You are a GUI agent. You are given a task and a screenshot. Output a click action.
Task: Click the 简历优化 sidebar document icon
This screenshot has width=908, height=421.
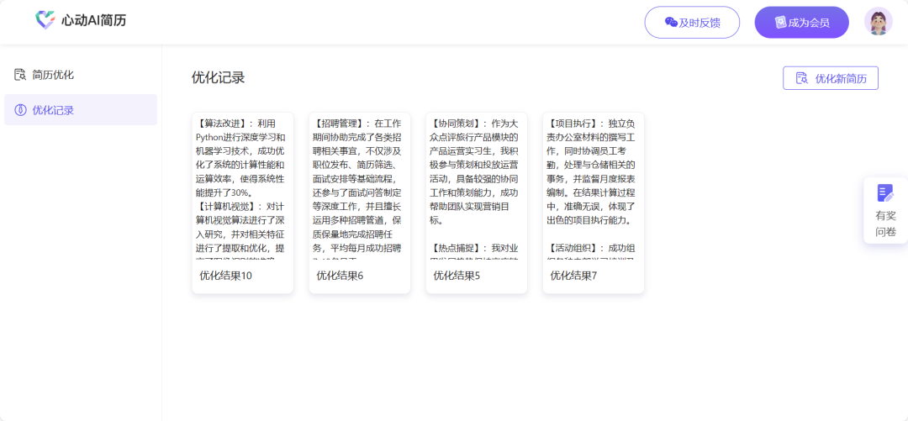[x=20, y=75]
